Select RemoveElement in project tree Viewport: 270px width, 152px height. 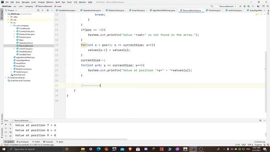(x=26, y=46)
